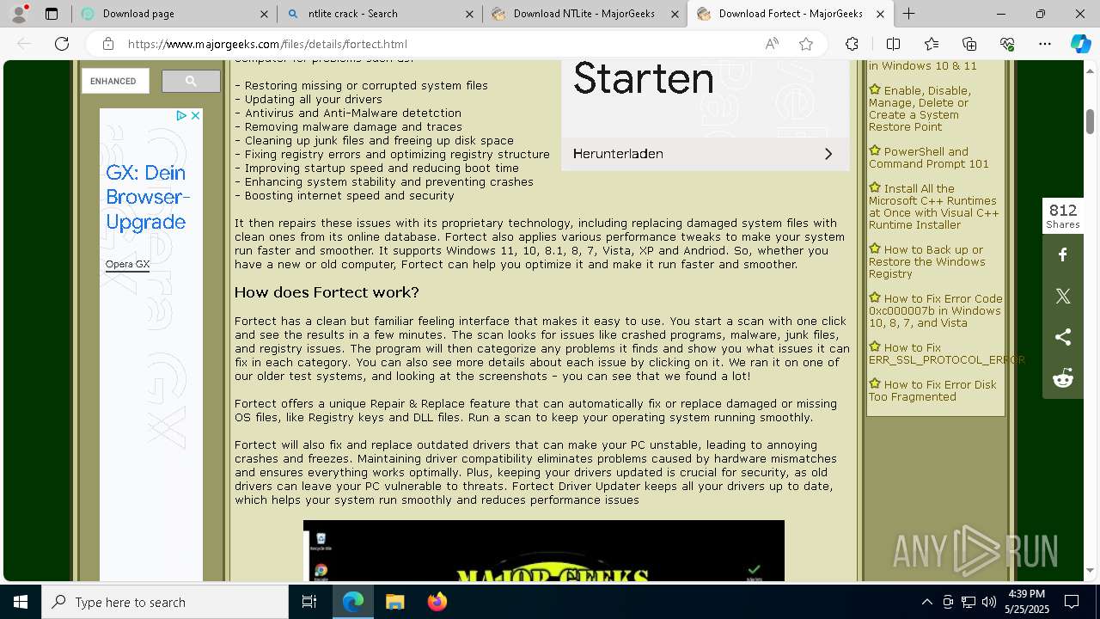Launch Firefox from the taskbar
Screen dimensions: 1100x619
tap(437, 602)
